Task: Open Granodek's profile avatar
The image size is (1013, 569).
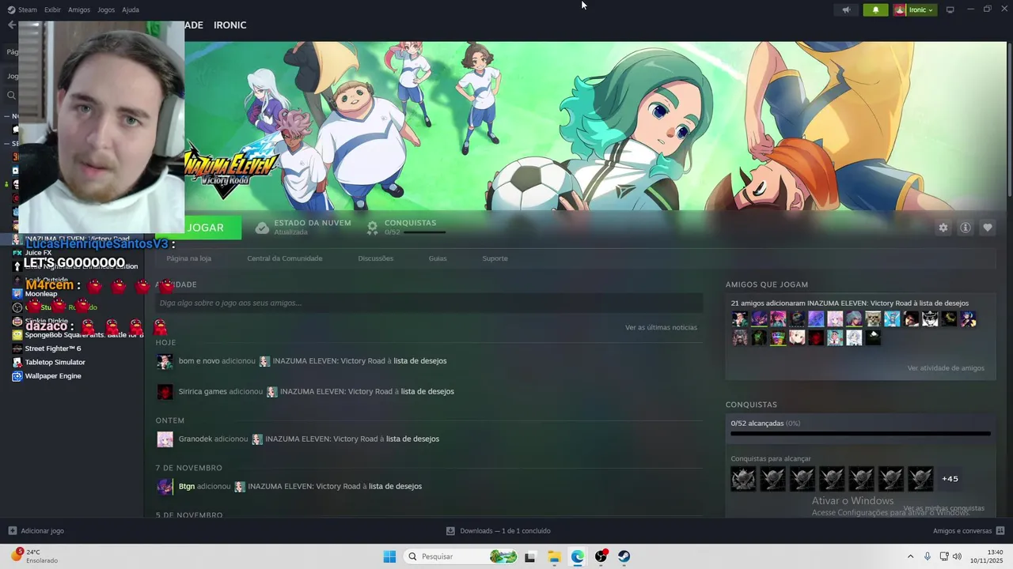Action: (165, 439)
